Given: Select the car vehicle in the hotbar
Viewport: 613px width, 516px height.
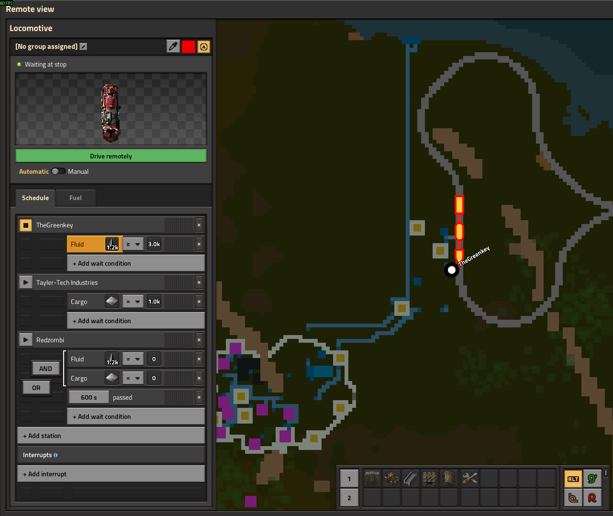Looking at the screenshot, I should coord(391,478).
